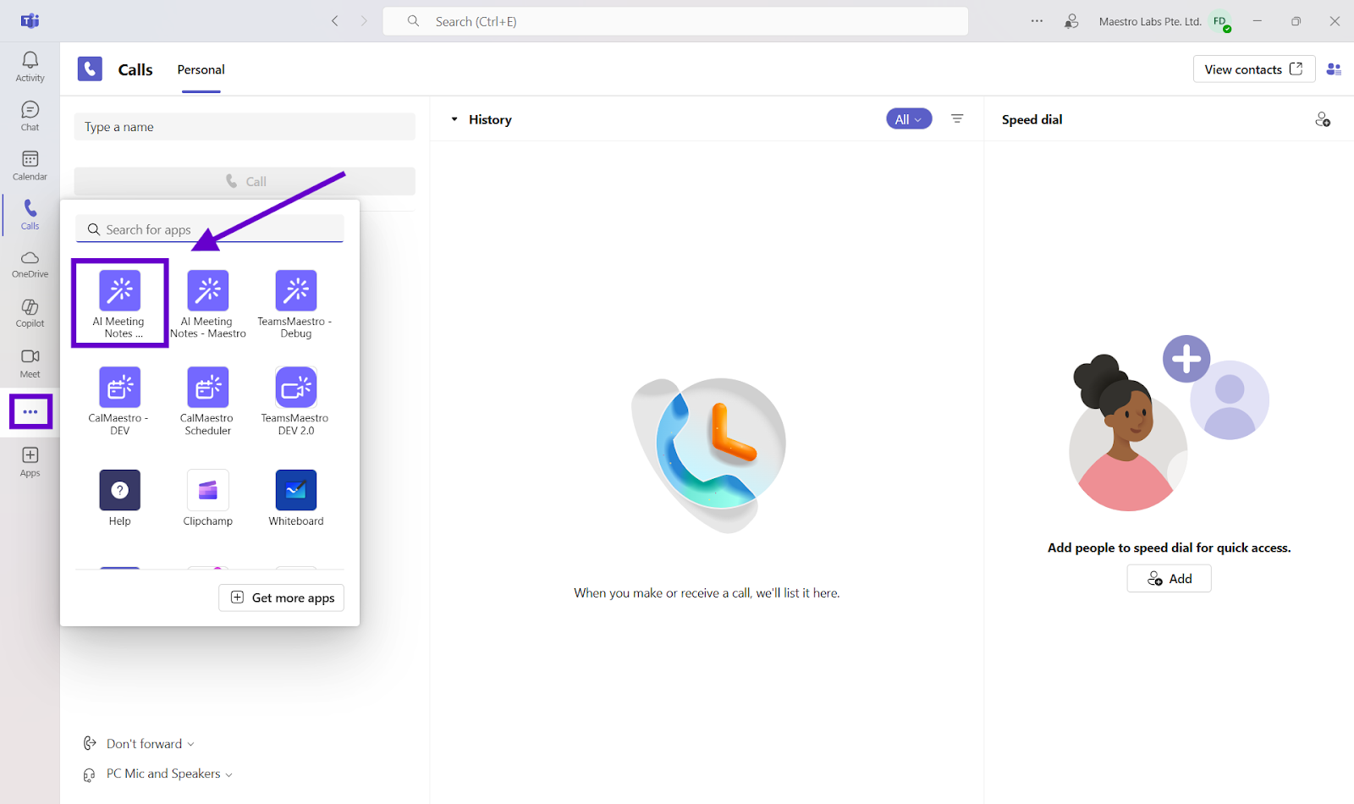Click the people status icon in title bar
This screenshot has height=804, width=1354.
1071,21
